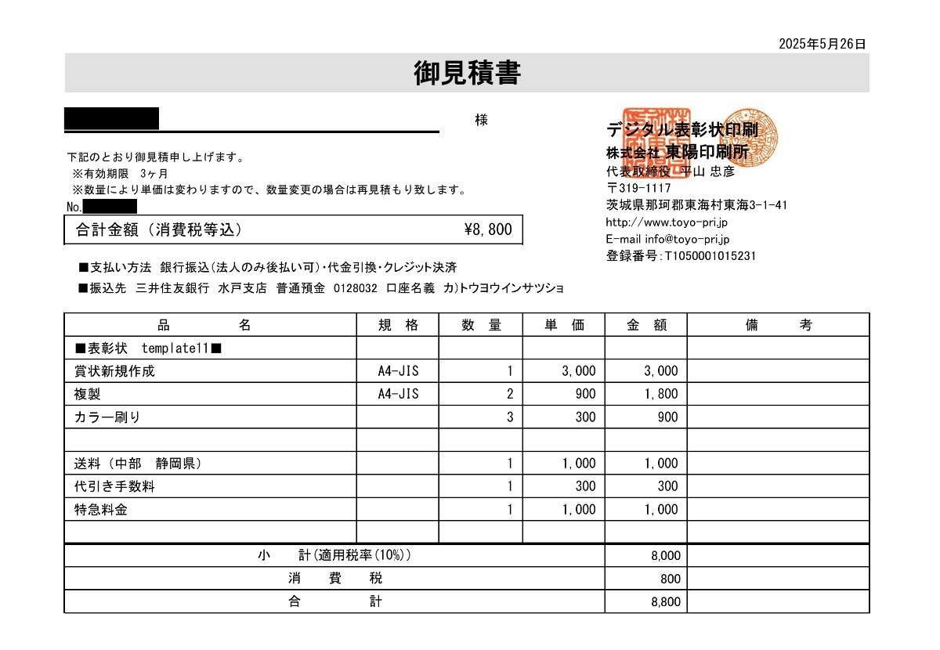Click the 900 unit price for 複製

[585, 394]
